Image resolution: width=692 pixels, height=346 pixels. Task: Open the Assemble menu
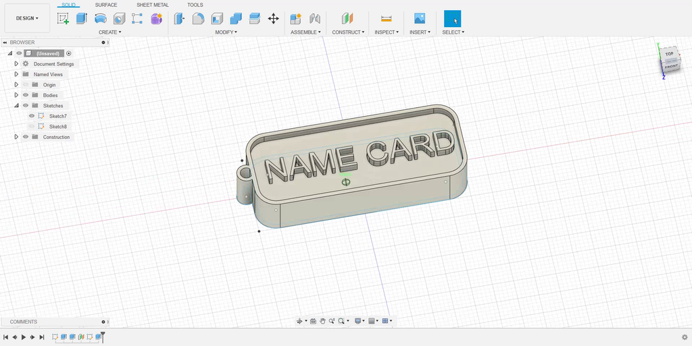(305, 32)
